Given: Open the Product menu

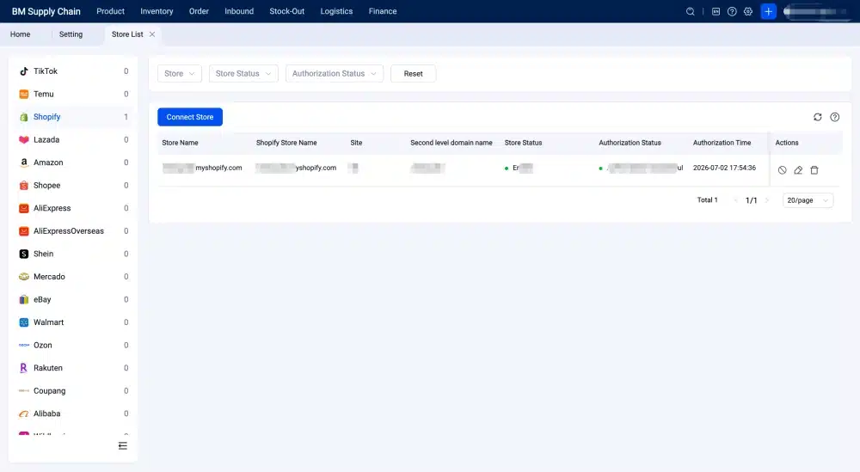Looking at the screenshot, I should 110,11.
